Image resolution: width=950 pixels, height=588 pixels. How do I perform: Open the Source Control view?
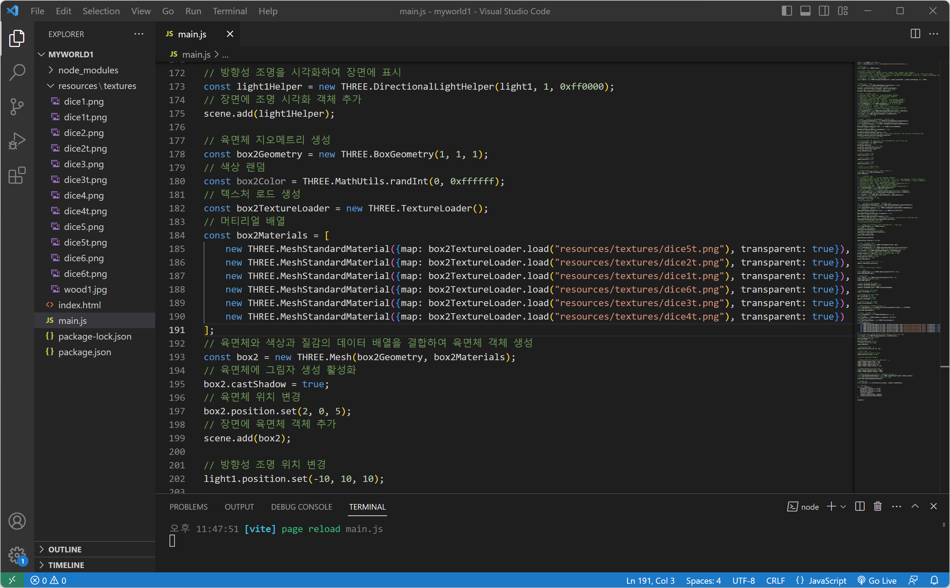(17, 106)
